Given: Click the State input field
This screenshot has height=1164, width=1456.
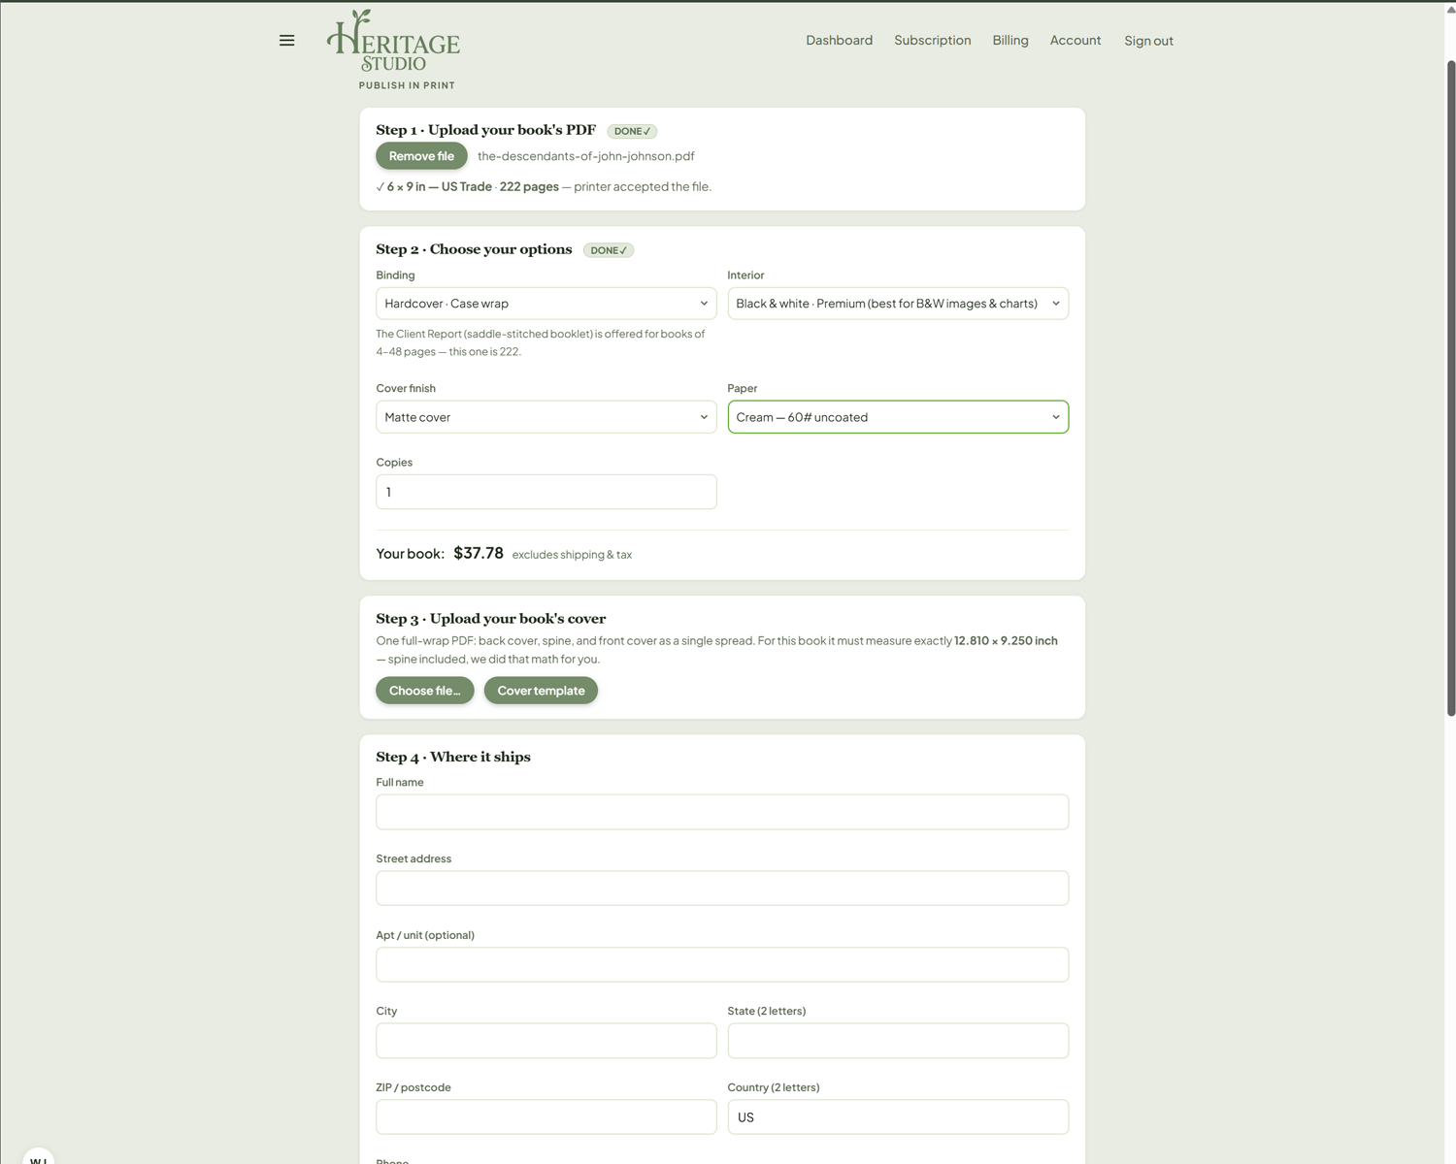Looking at the screenshot, I should tap(898, 1041).
